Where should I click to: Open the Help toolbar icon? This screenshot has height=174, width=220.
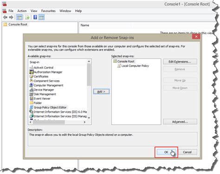click(x=35, y=17)
